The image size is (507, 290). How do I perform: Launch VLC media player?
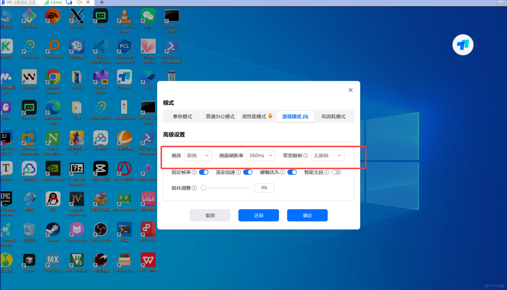pyautogui.click(x=124, y=18)
